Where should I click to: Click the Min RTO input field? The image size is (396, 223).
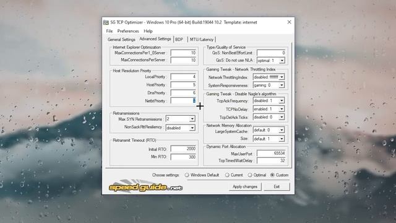(183, 157)
